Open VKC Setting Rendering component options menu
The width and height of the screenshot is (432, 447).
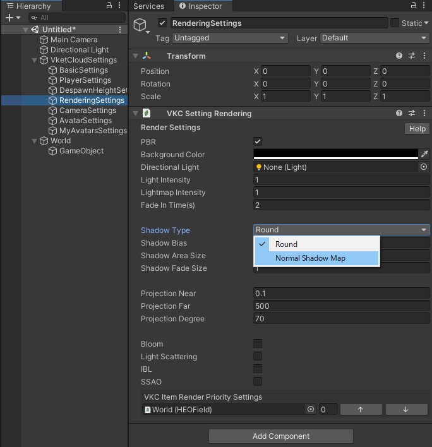click(424, 114)
